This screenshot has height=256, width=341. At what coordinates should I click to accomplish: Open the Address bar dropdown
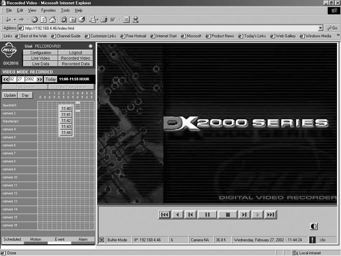(320, 28)
